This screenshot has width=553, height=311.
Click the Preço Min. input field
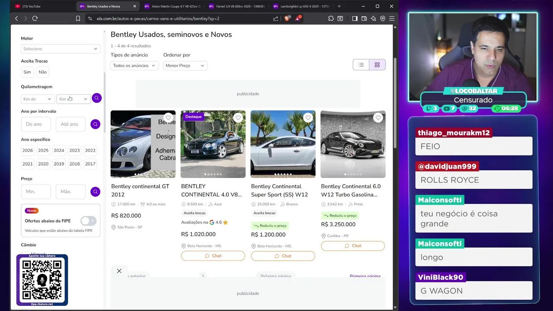36,191
